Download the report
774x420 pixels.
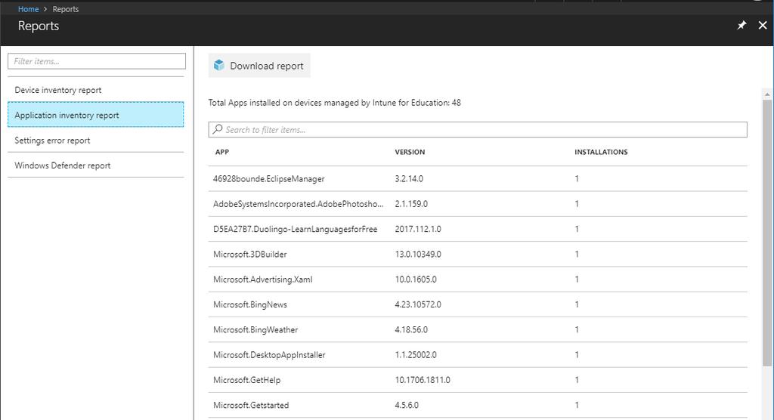pyautogui.click(x=259, y=66)
